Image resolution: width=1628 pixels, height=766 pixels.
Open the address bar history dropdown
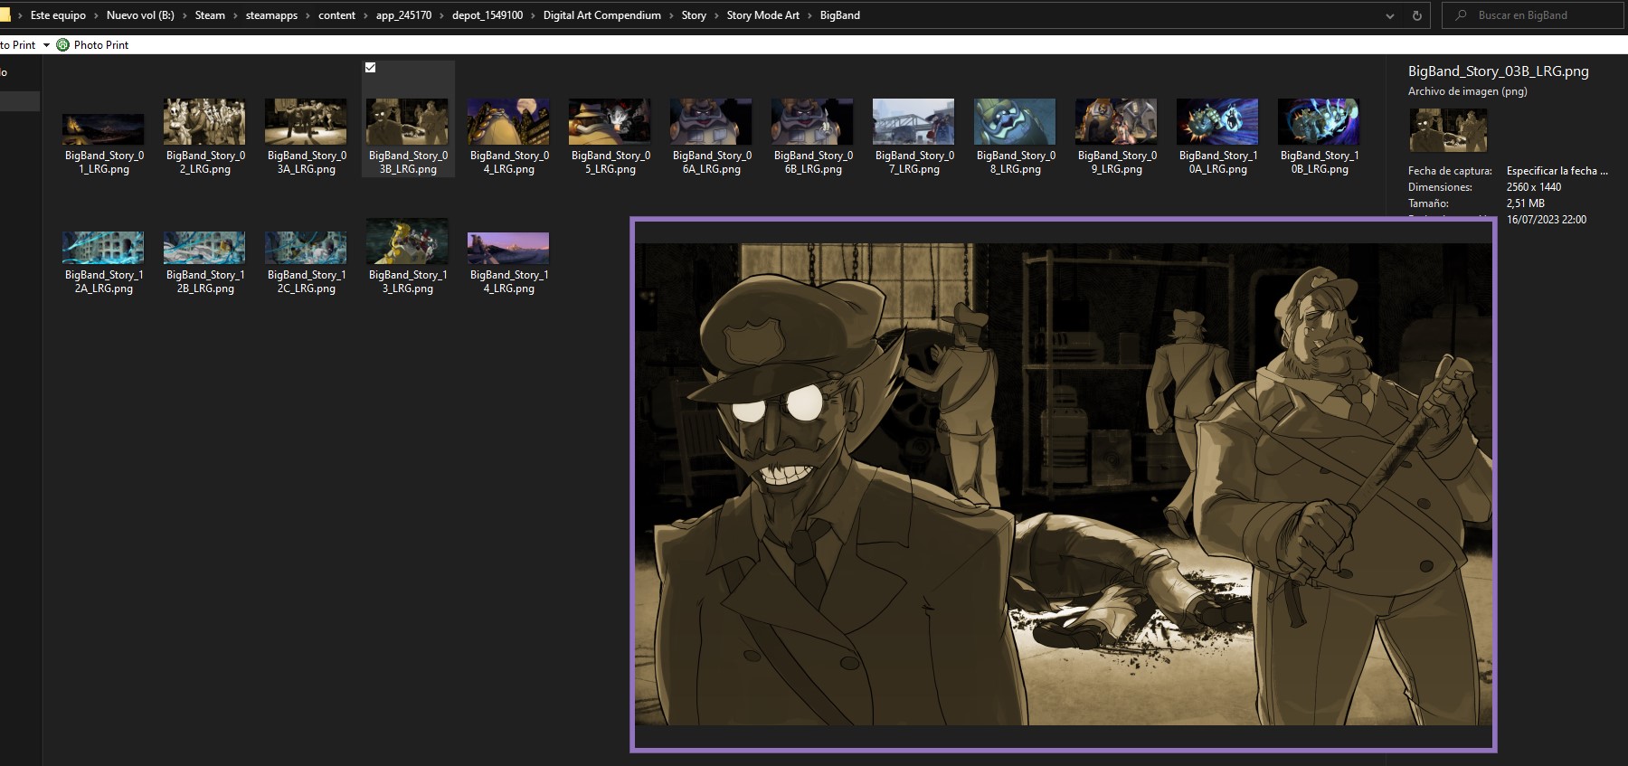pyautogui.click(x=1390, y=15)
